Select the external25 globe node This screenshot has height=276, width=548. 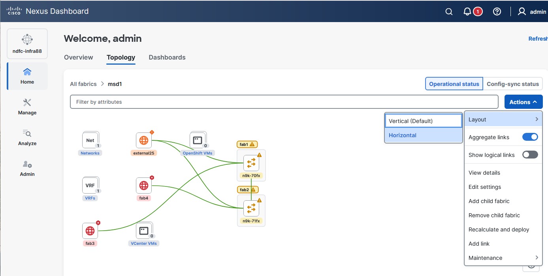pyautogui.click(x=144, y=140)
